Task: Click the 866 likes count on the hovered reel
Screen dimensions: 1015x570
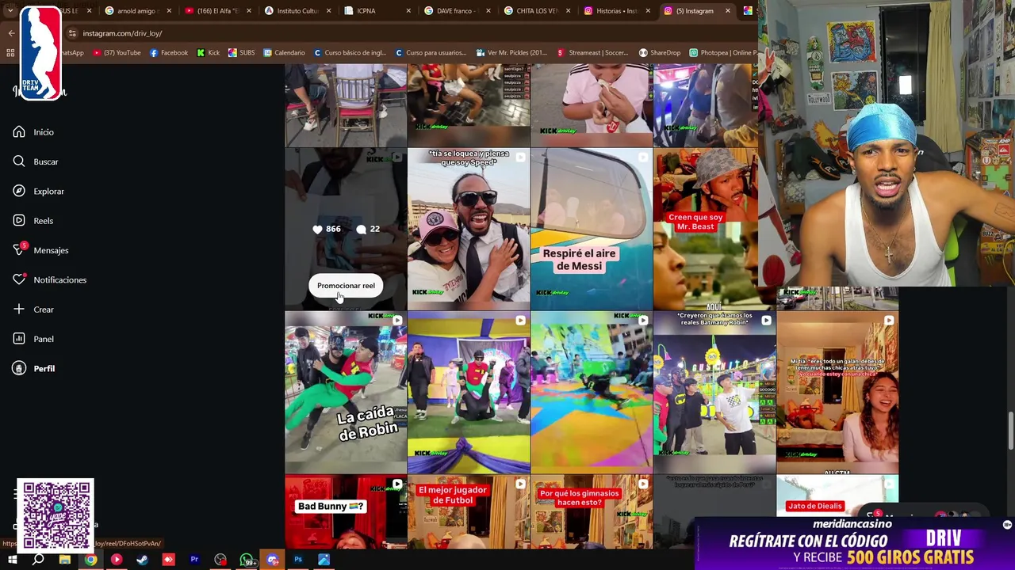Action: click(x=327, y=229)
